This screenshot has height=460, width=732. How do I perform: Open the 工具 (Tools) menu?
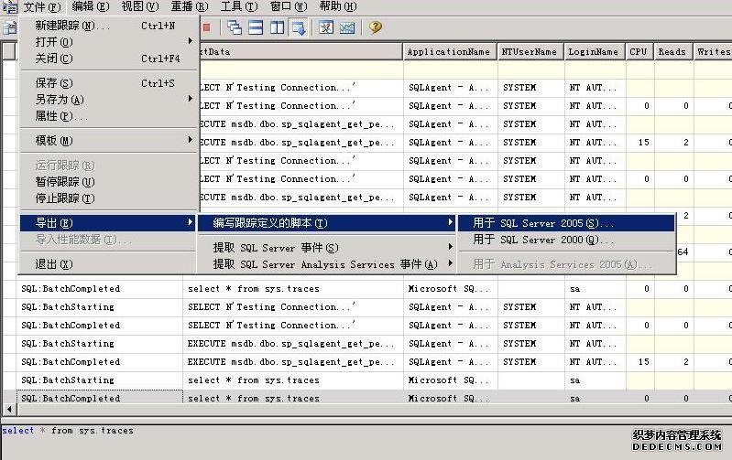tap(237, 6)
